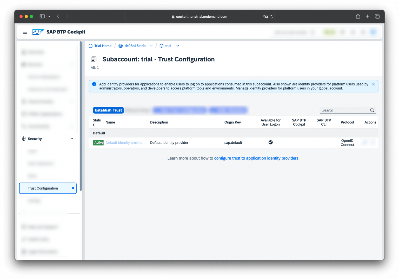Collapse the Security section in the sidebar
Image resolution: width=399 pixels, height=279 pixels.
[72, 138]
